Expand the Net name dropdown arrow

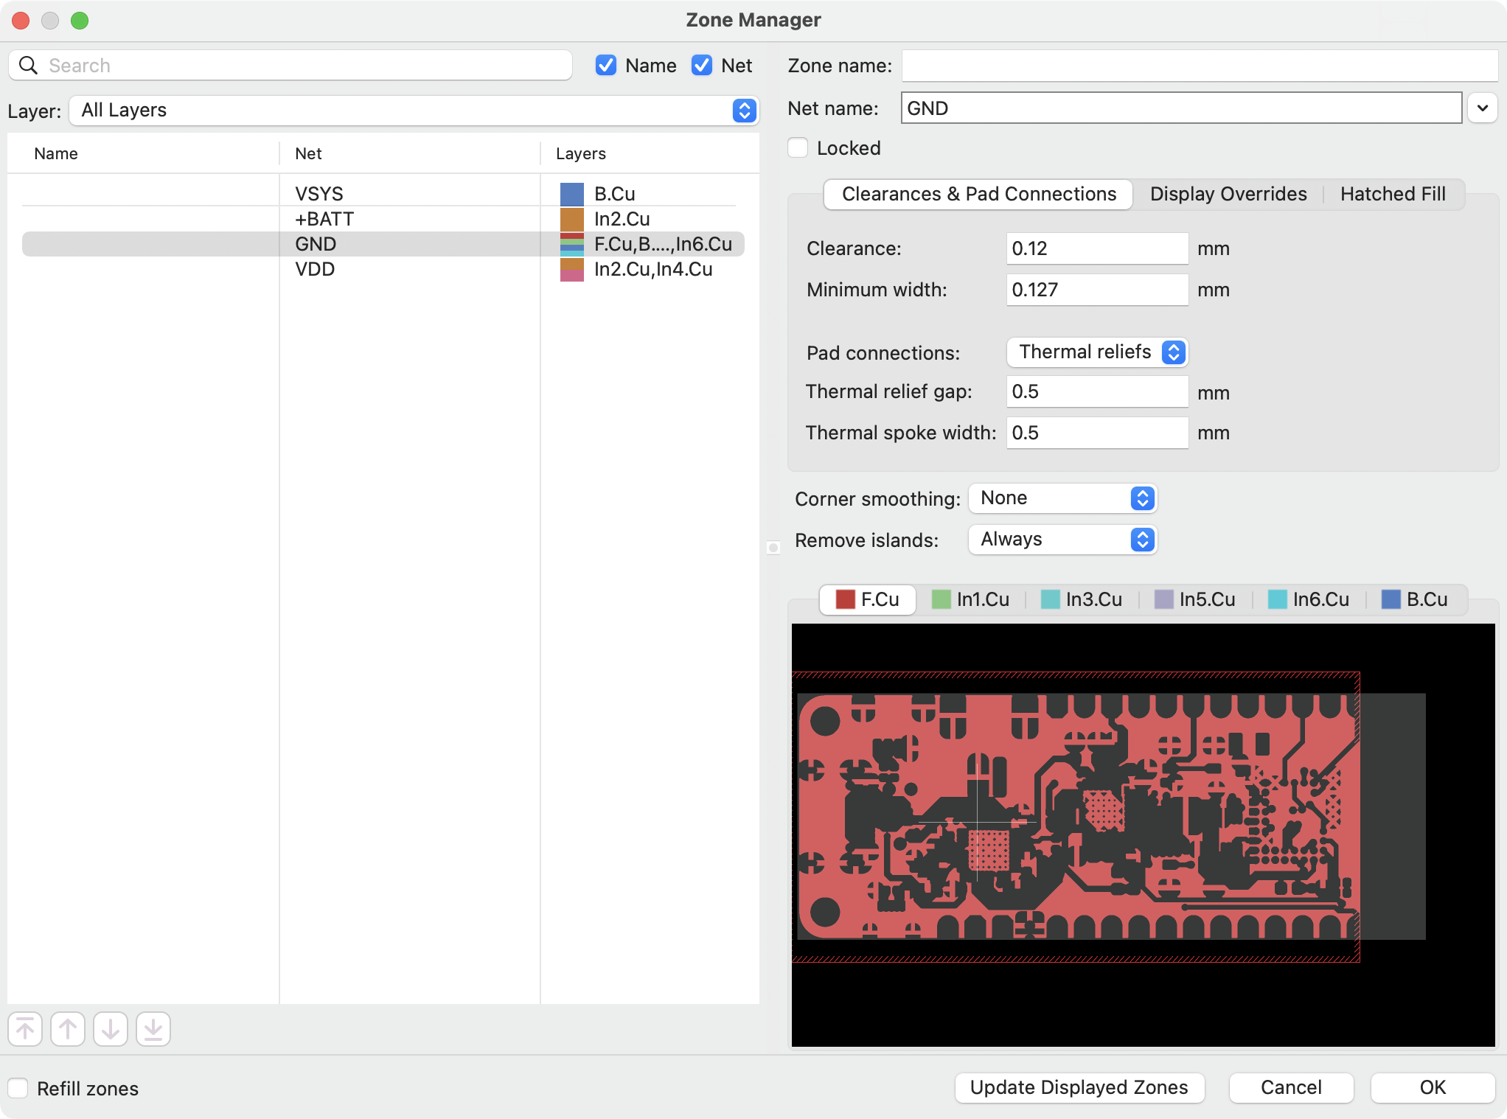point(1482,108)
